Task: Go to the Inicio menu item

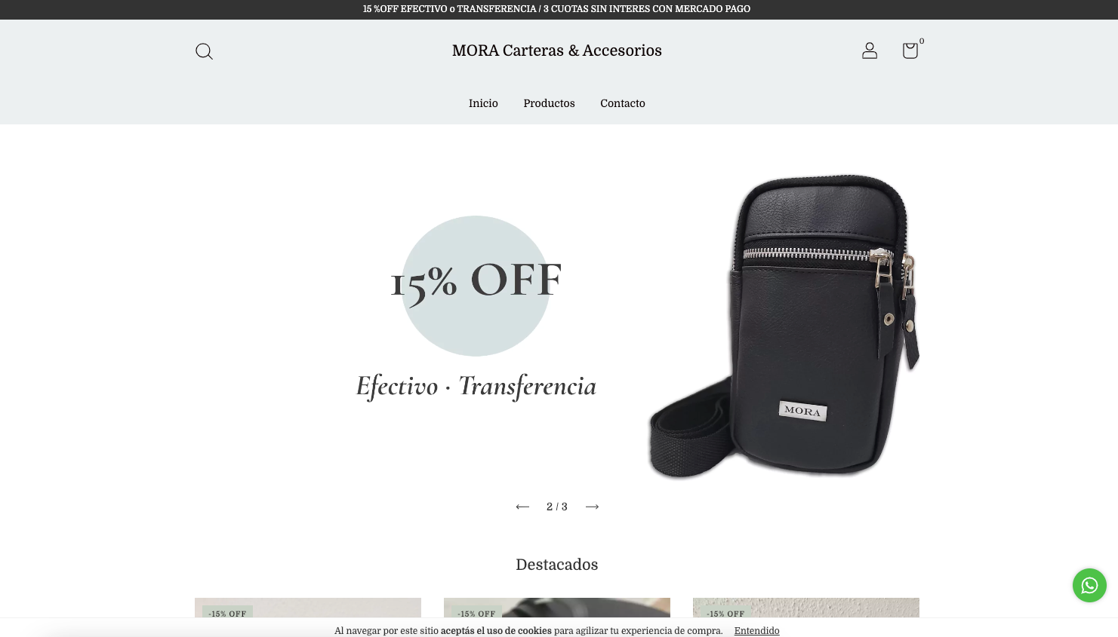Action: [483, 103]
